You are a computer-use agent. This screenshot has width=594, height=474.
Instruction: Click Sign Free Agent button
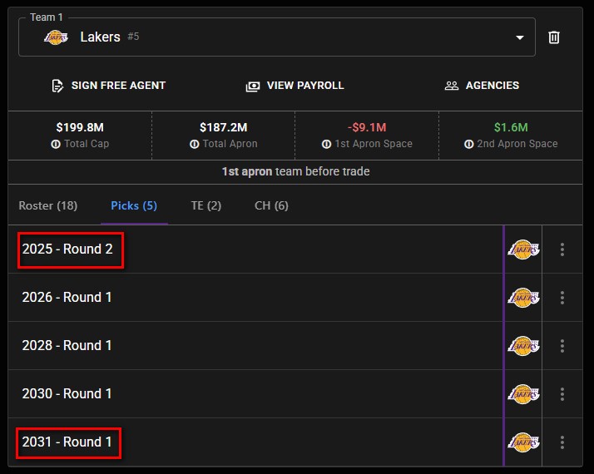tap(108, 86)
